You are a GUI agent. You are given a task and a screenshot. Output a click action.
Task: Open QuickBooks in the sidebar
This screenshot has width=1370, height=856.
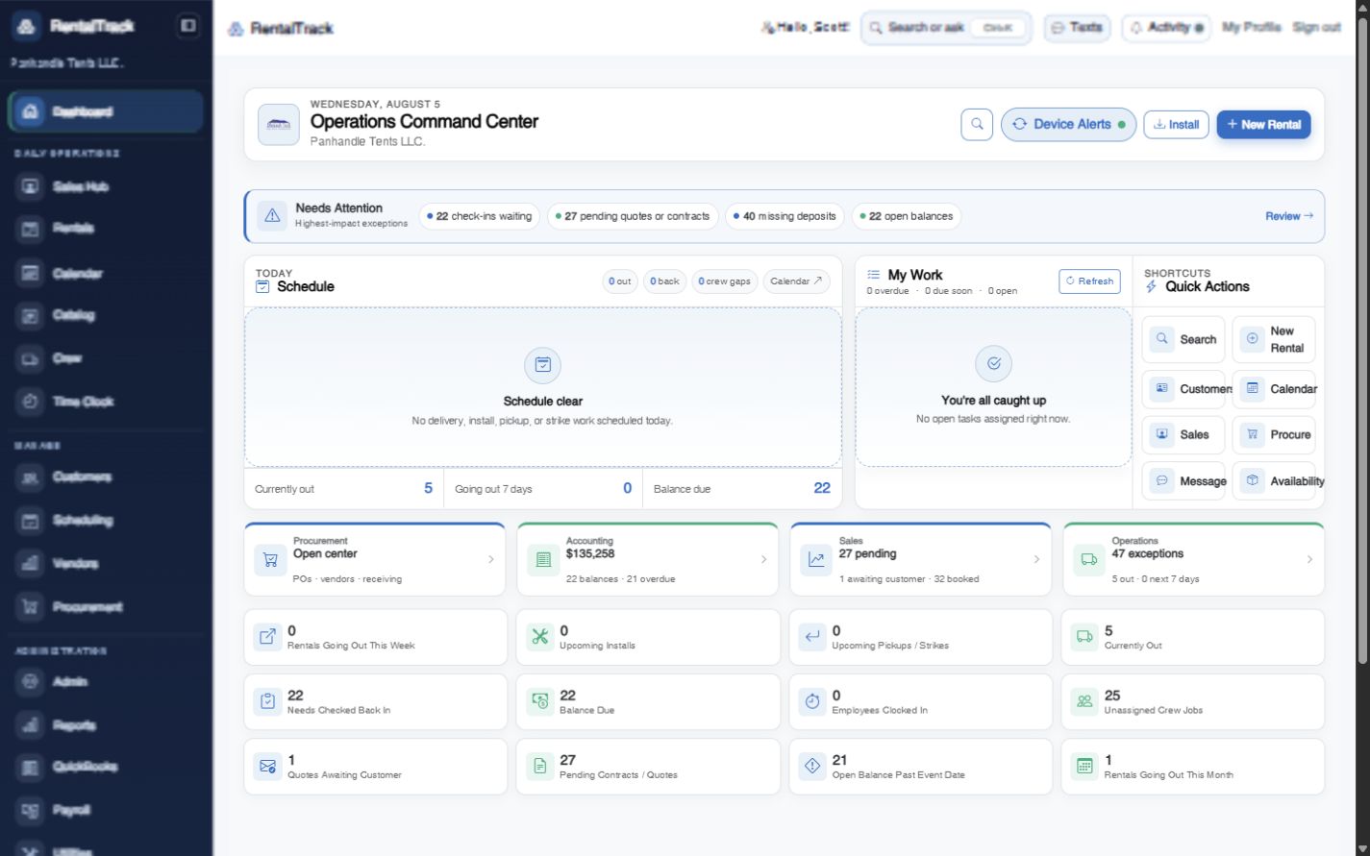coord(106,767)
